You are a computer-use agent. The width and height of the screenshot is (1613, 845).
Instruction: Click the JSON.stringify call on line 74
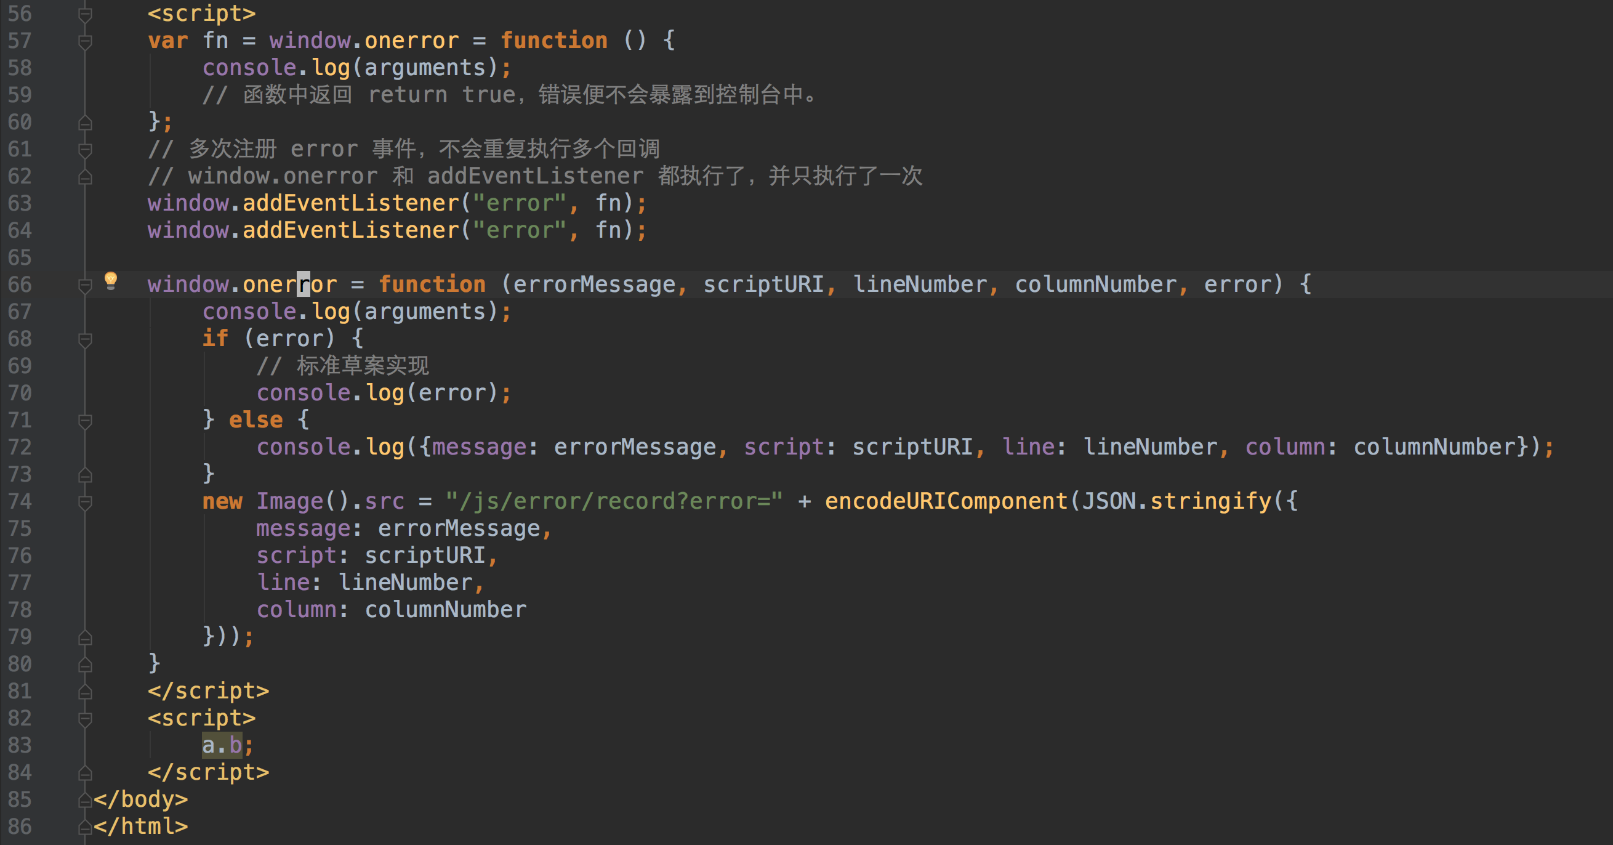tap(1177, 501)
